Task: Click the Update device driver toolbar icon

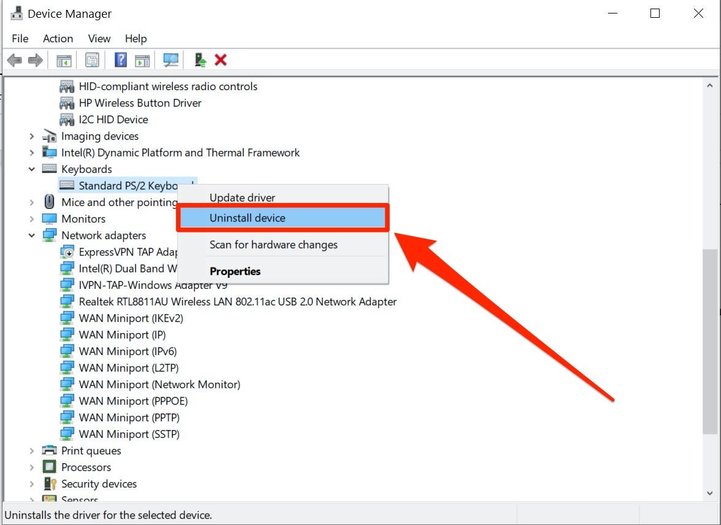Action: tap(200, 60)
